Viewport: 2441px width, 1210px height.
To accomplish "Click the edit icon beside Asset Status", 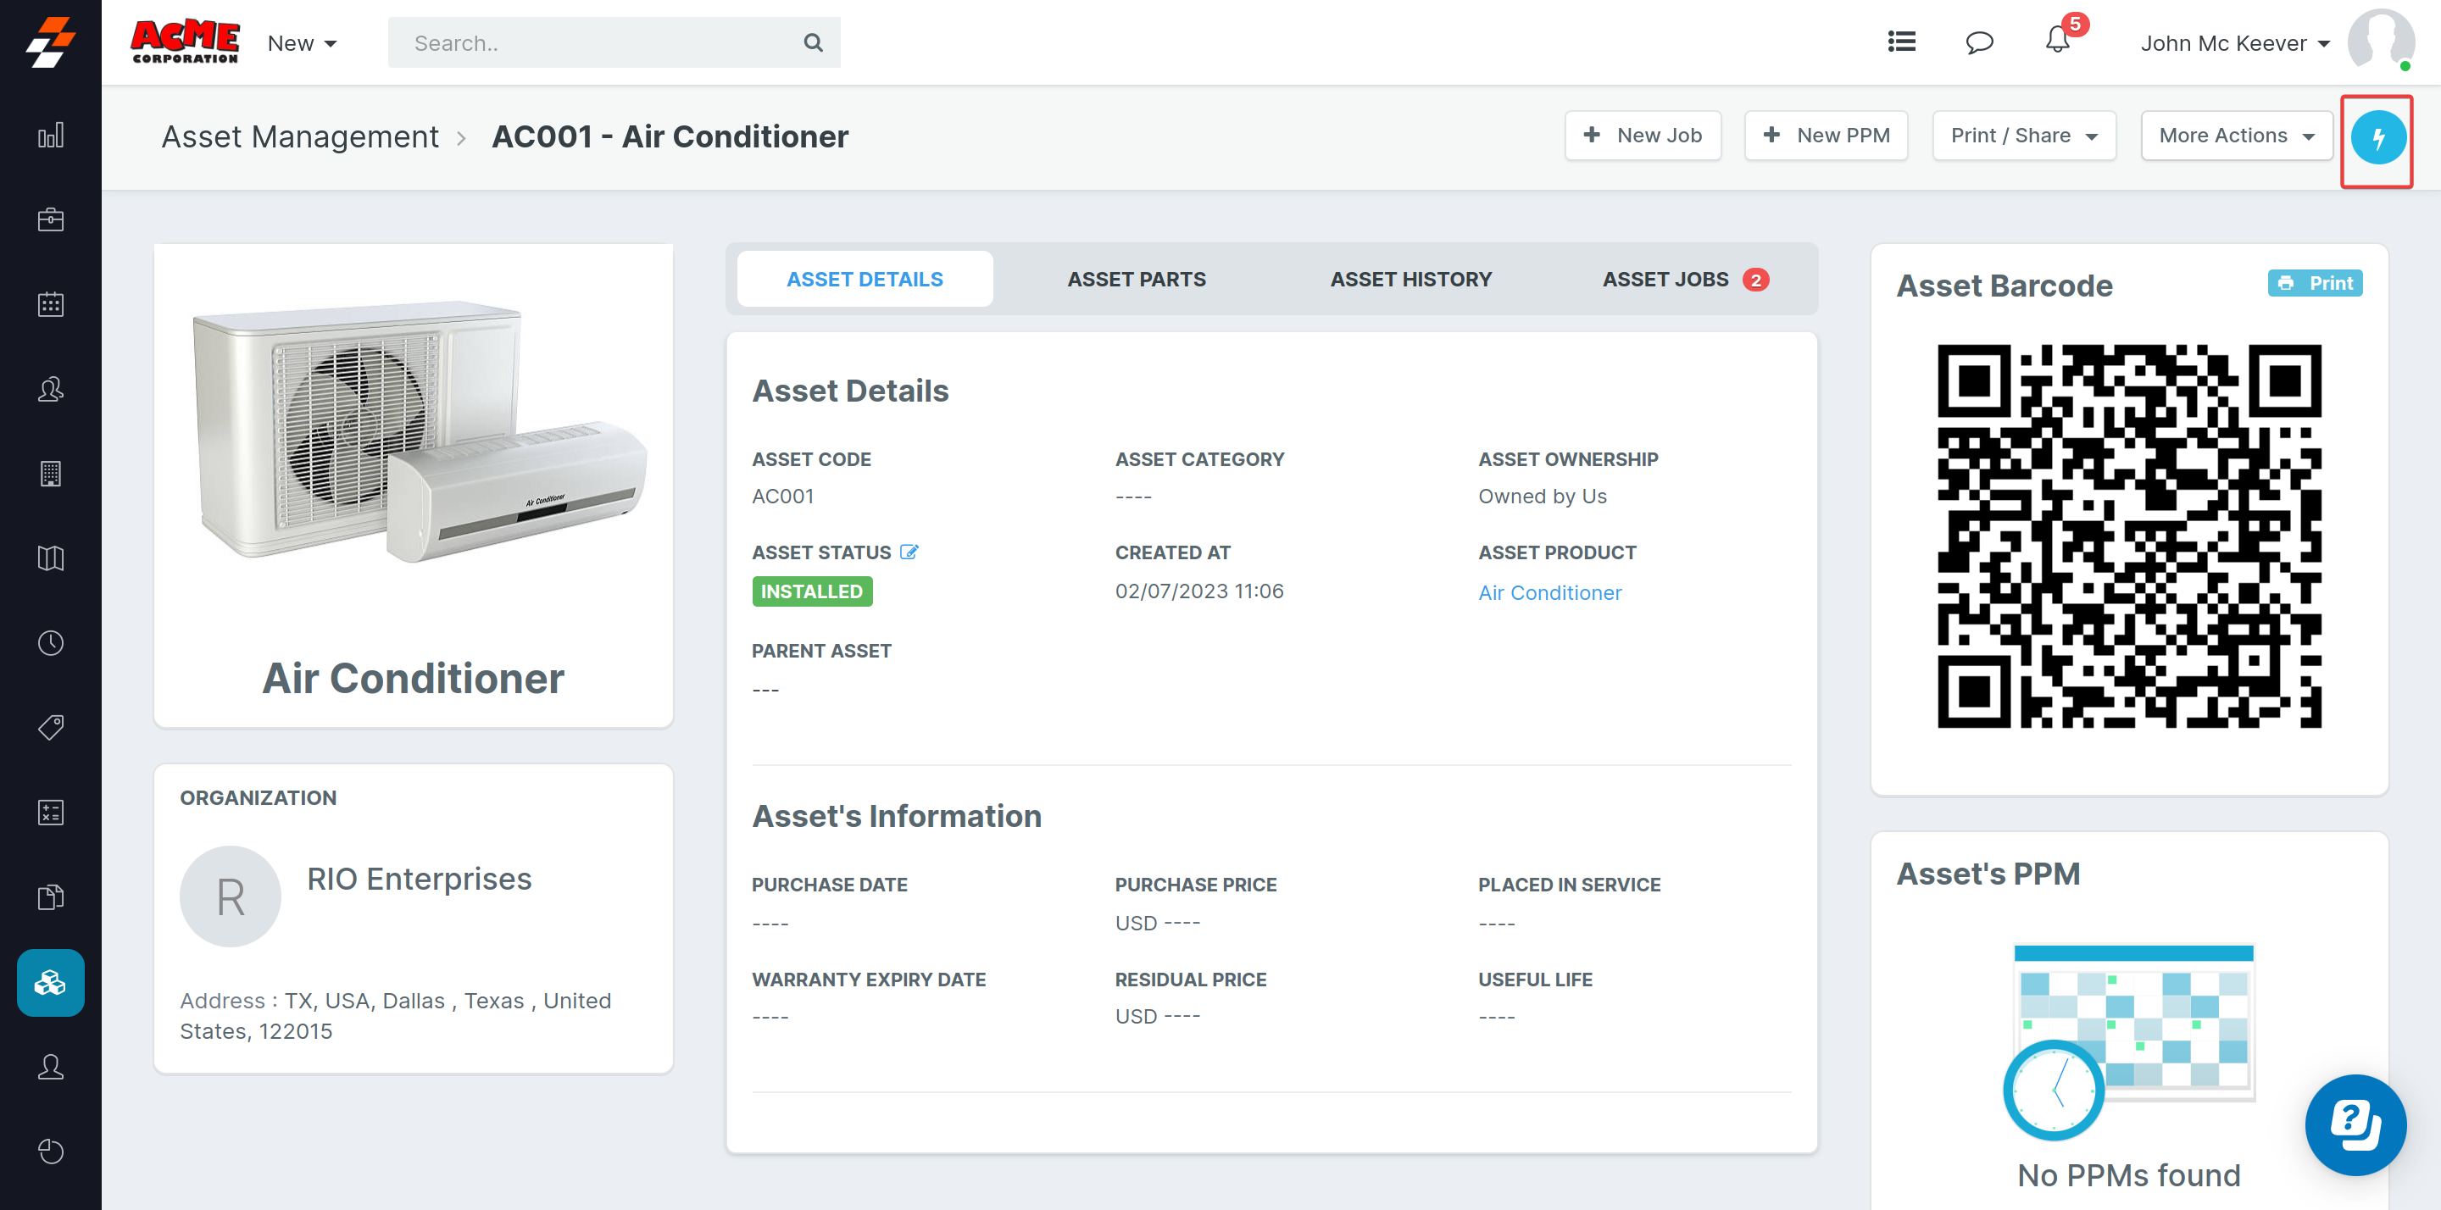I will pyautogui.click(x=909, y=552).
